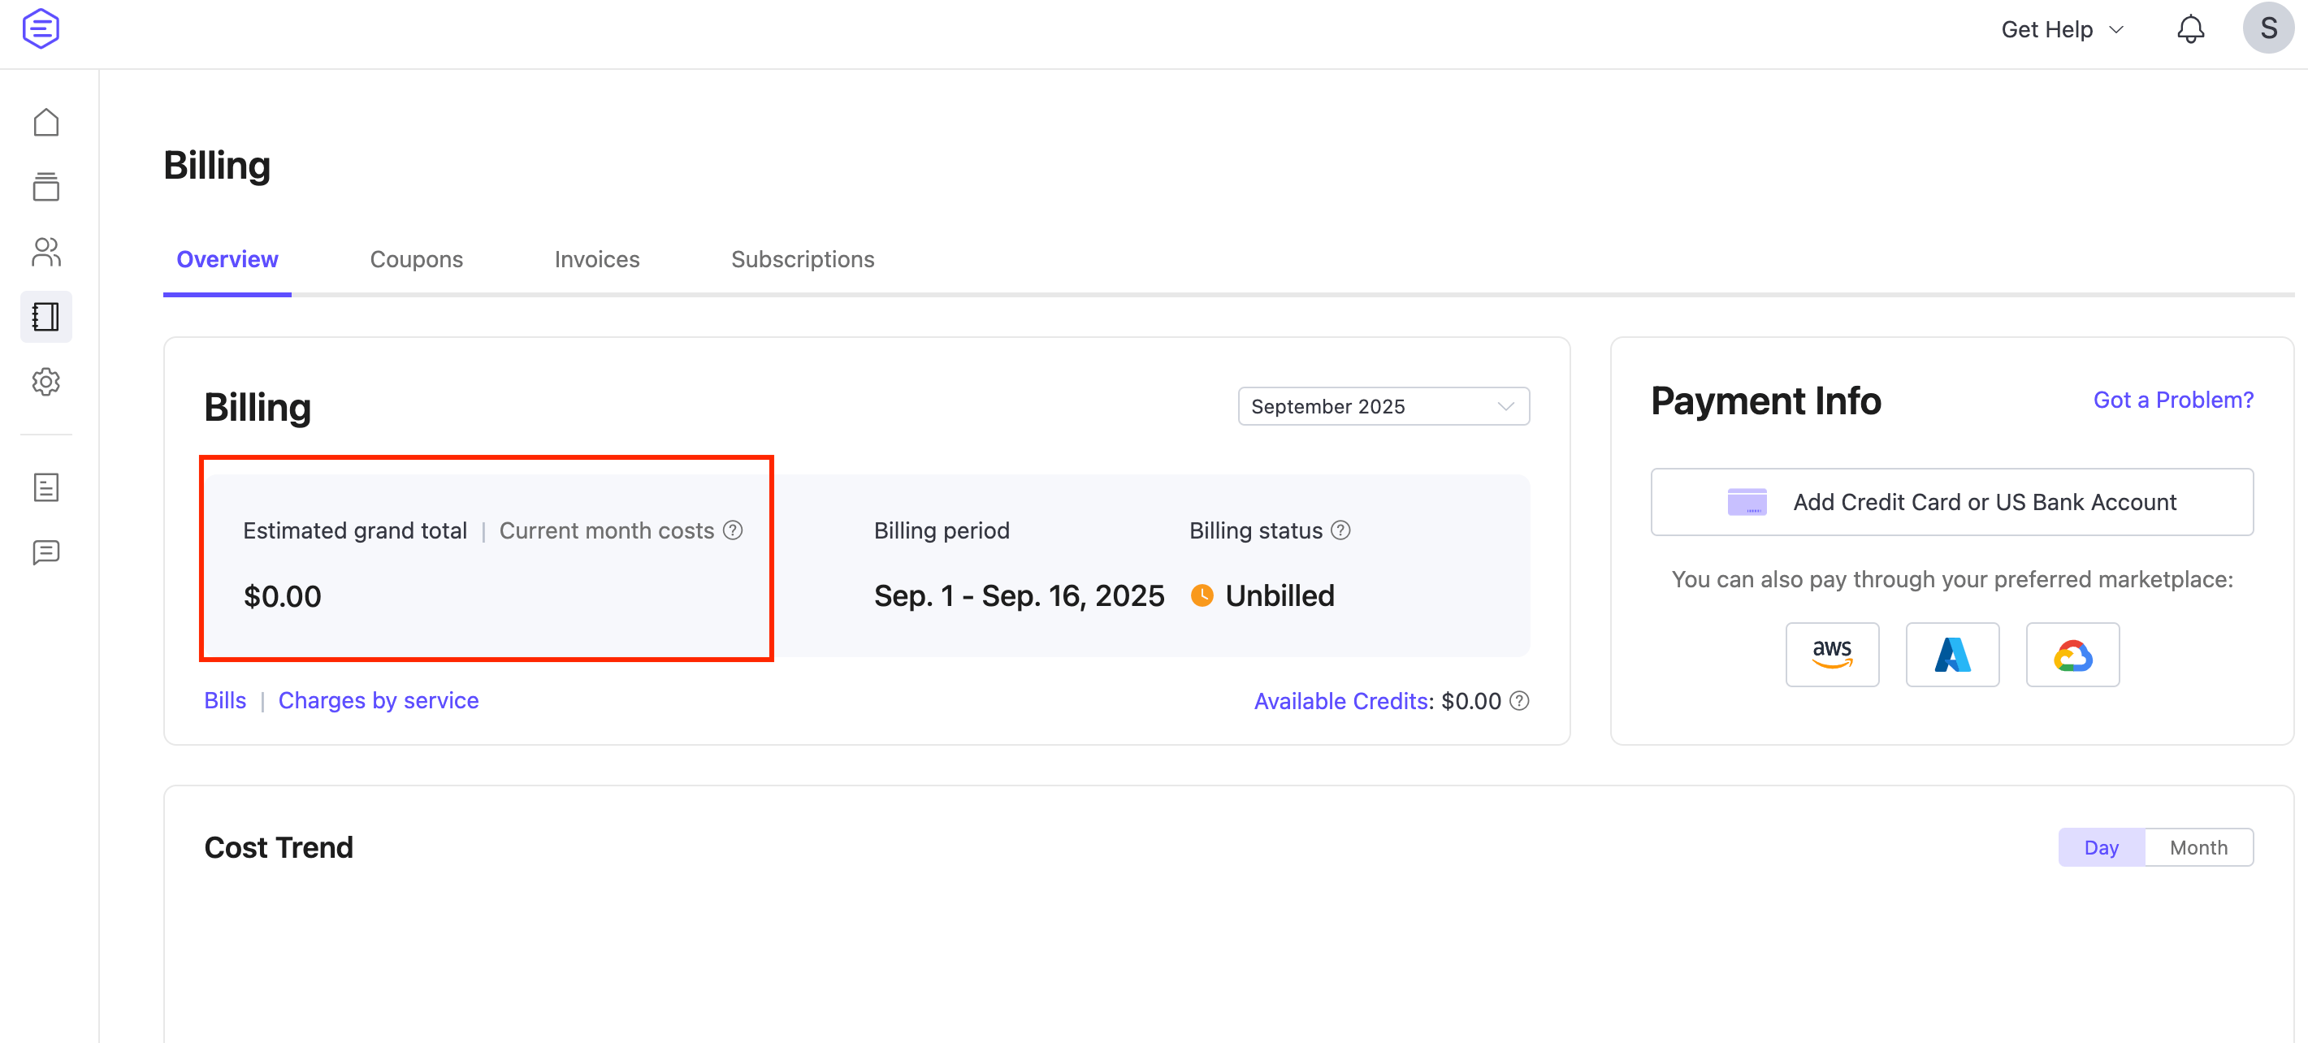Viewport: 2308px width, 1043px height.
Task: Switch to the Invoices tab
Action: (x=597, y=259)
